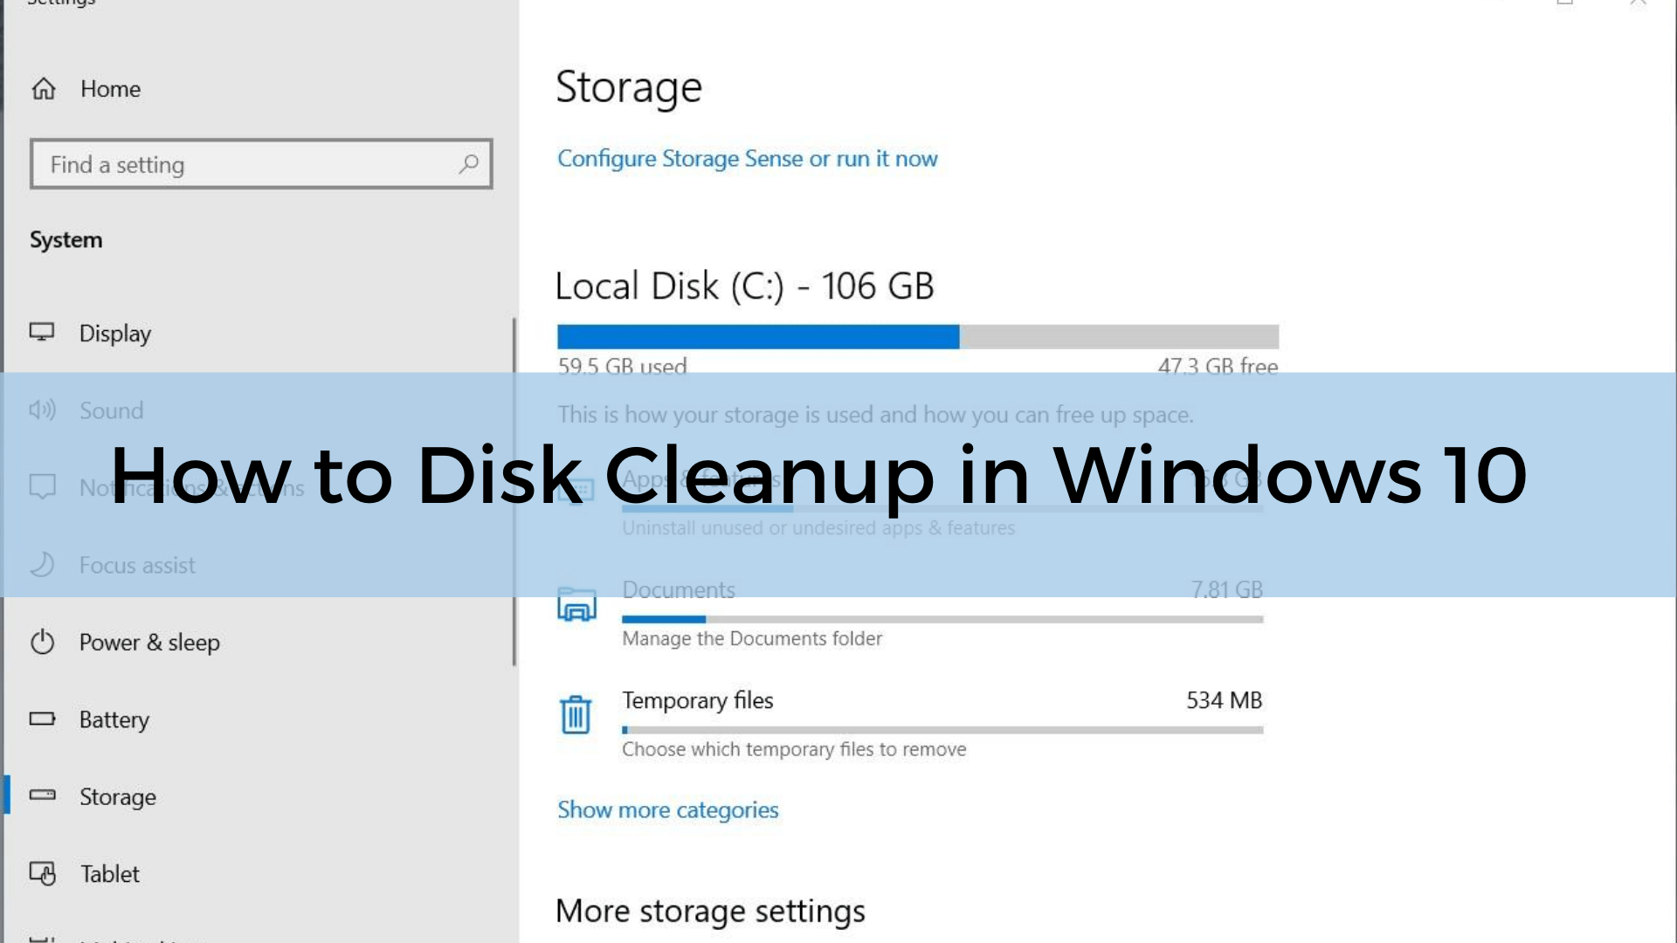This screenshot has height=943, width=1677.
Task: Click the Home button in settings
Action: (x=108, y=89)
